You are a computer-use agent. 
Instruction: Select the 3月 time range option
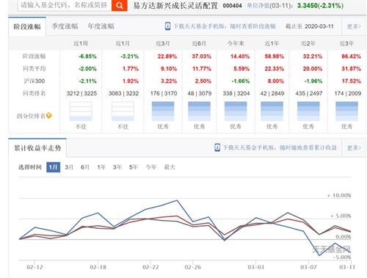pyautogui.click(x=69, y=167)
